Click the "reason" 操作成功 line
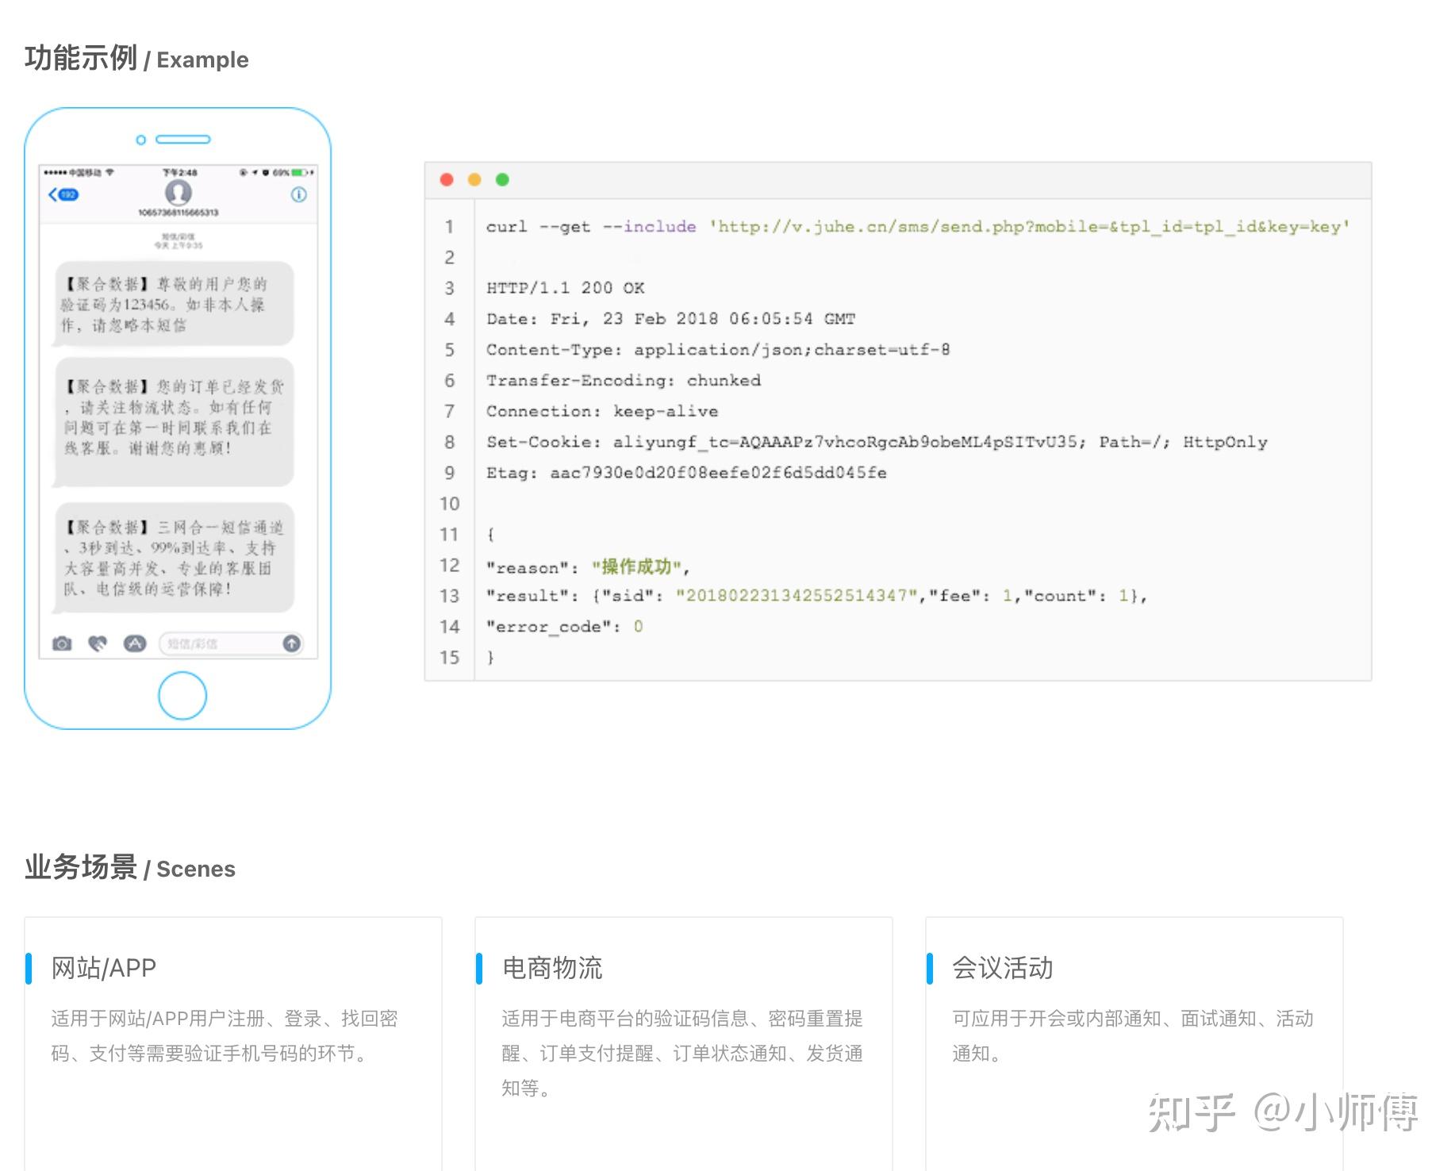The width and height of the screenshot is (1455, 1171). coord(588,566)
